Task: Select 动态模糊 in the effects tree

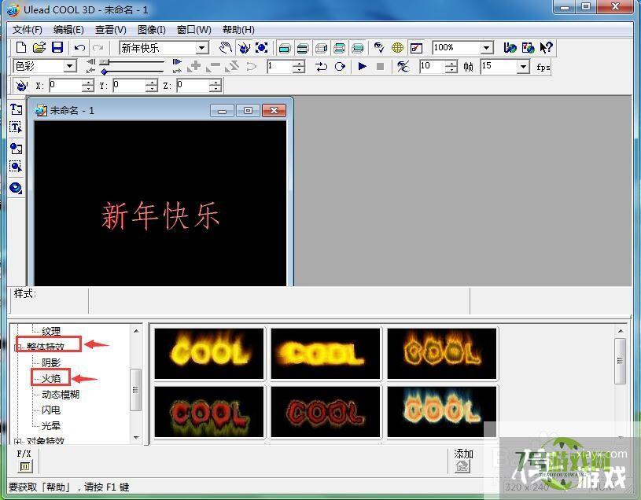Action: [61, 394]
